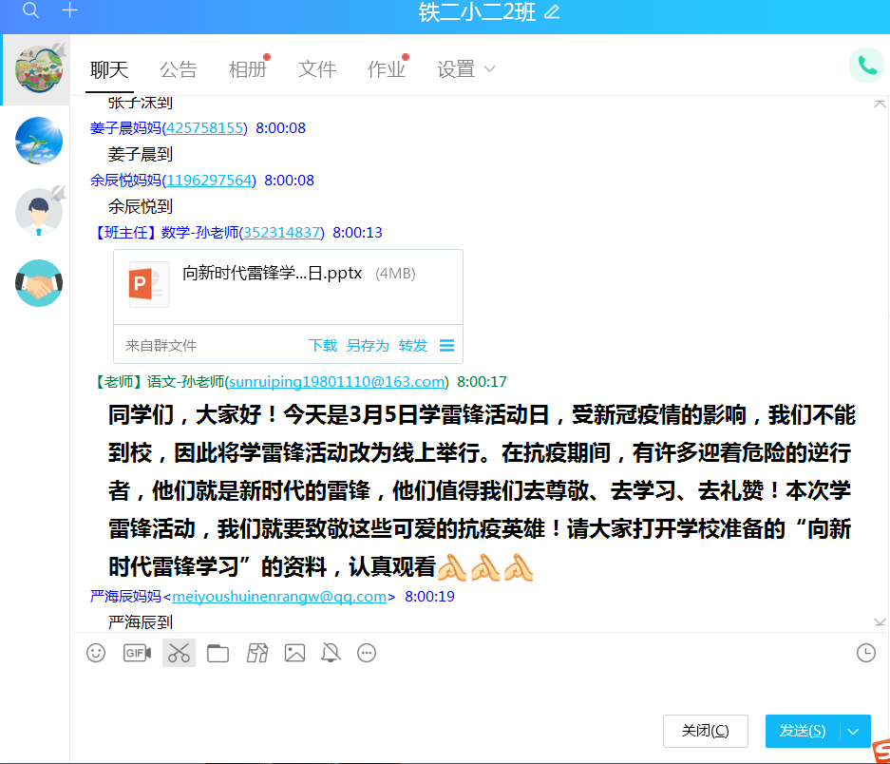Expand the 设置 settings dropdown
Viewport: 890px width, 764px height.
[x=465, y=69]
